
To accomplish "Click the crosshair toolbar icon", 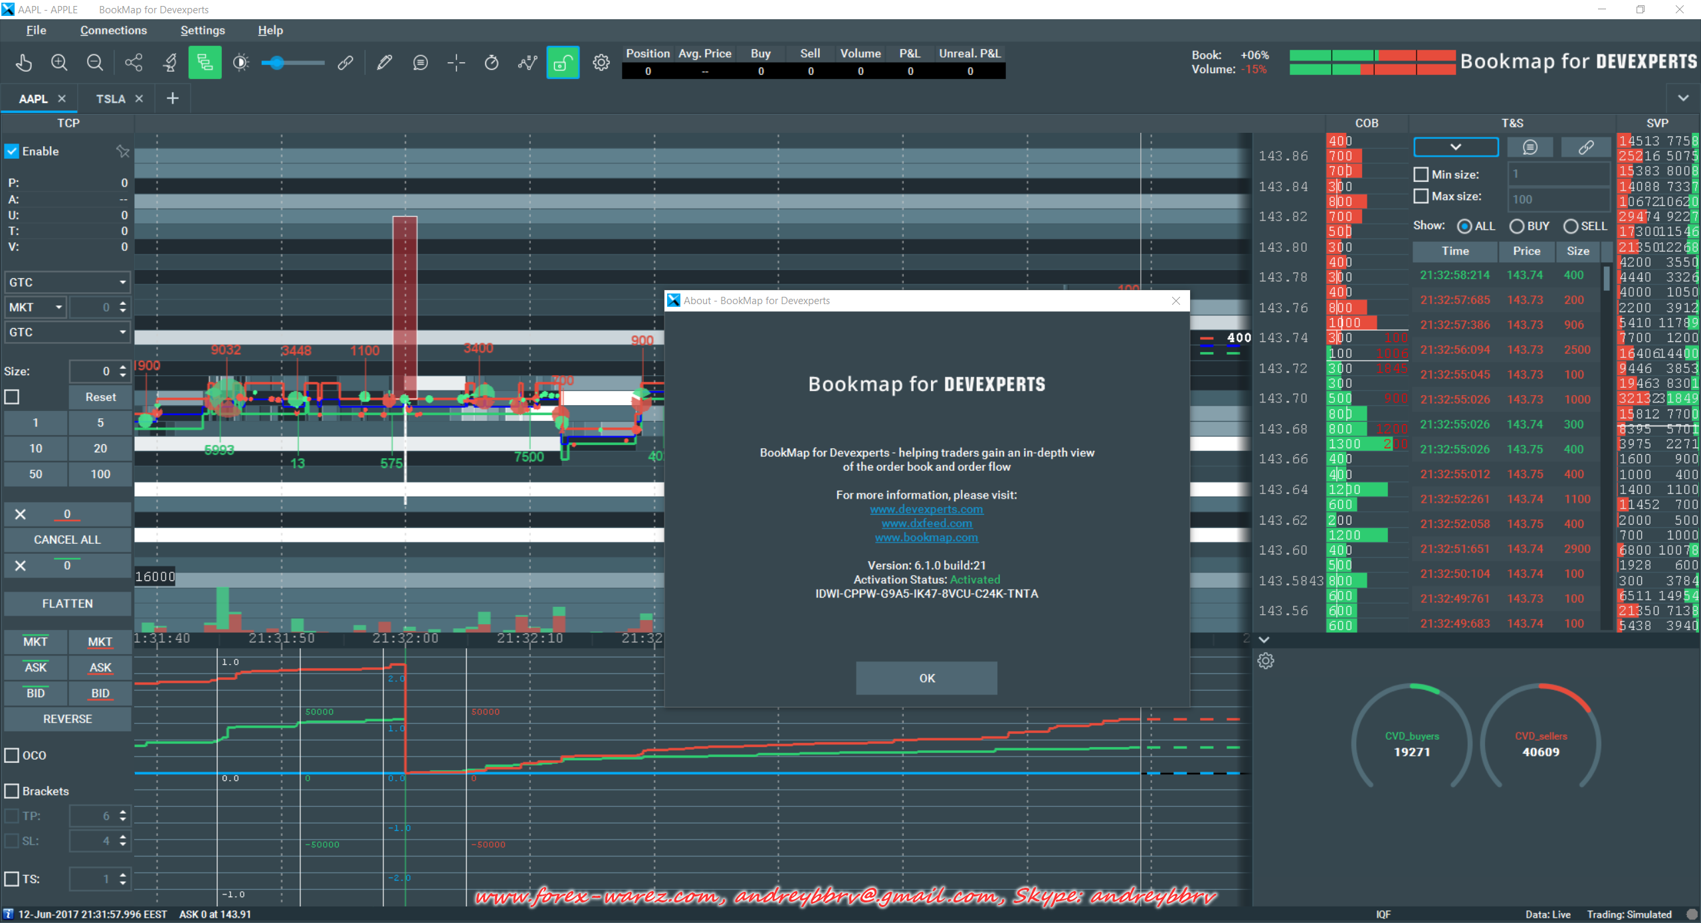I will coord(456,62).
